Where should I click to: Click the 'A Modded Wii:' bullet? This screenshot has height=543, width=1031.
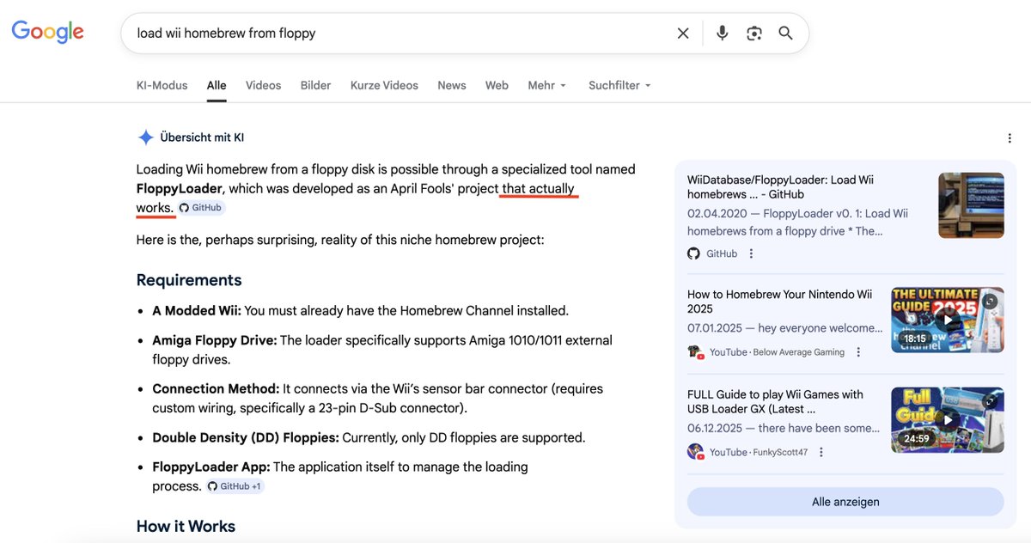197,310
